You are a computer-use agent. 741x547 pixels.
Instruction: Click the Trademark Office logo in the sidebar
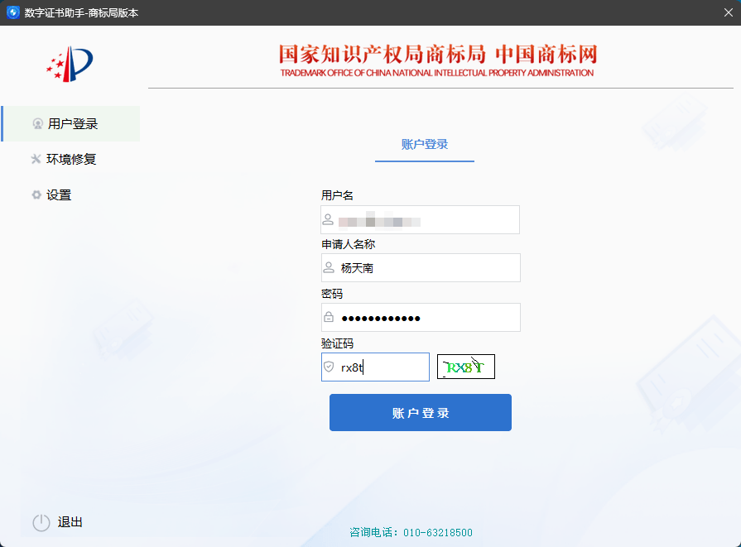70,64
